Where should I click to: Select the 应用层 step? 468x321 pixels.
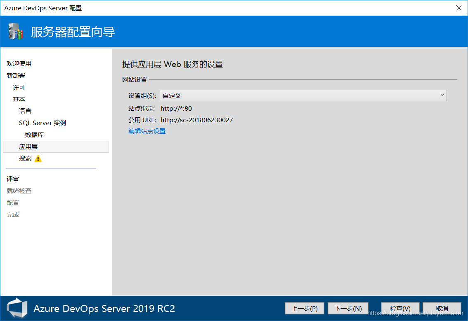pyautogui.click(x=56, y=147)
